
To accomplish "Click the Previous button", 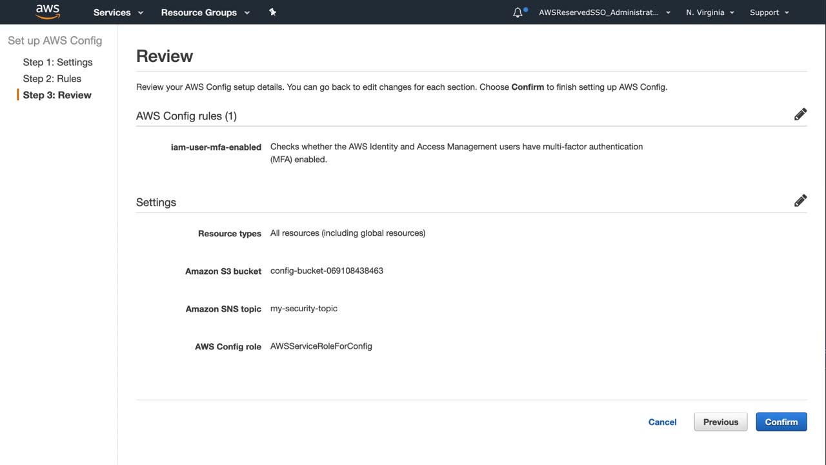I will (x=720, y=422).
